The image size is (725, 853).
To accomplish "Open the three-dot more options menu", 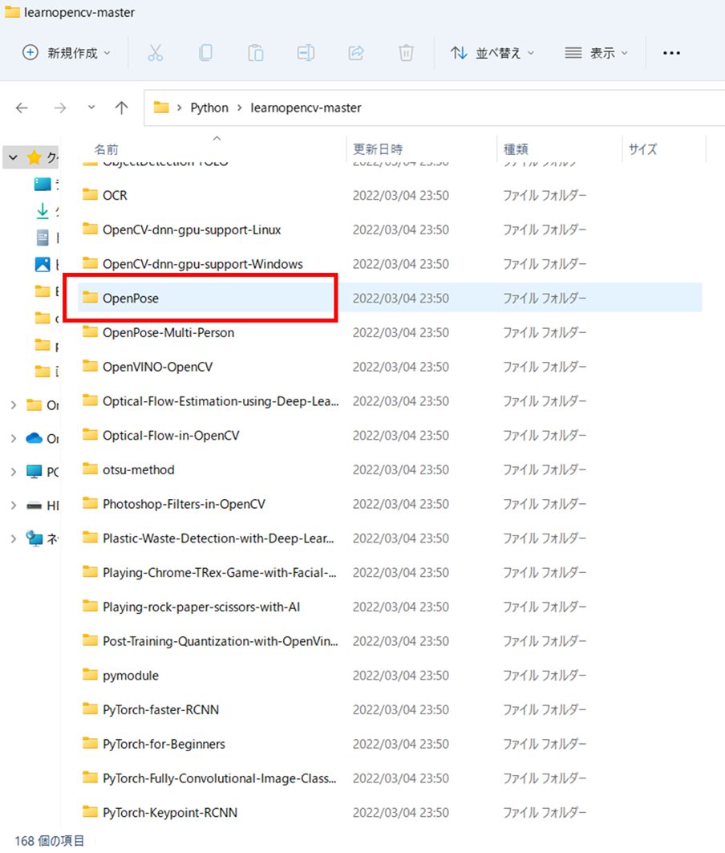I will click(x=671, y=53).
